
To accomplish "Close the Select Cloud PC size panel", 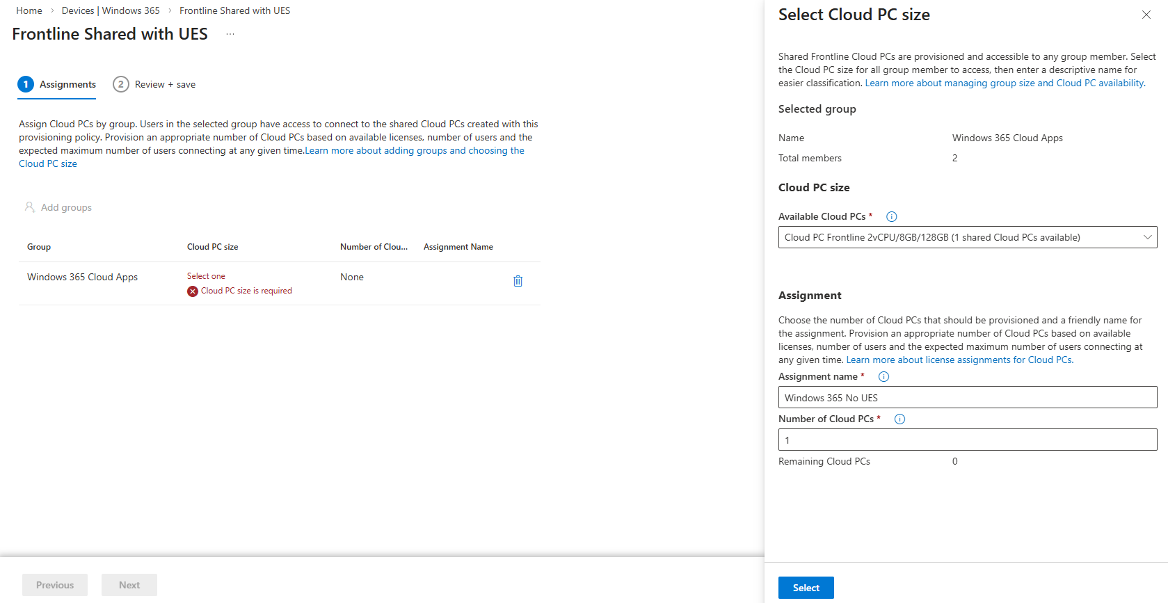I will pos(1146,15).
